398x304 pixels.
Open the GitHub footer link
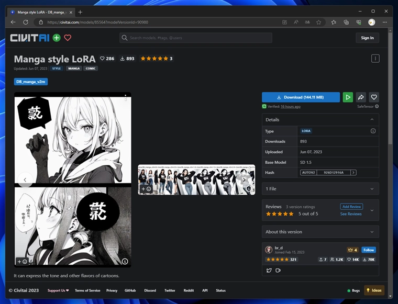click(x=130, y=290)
